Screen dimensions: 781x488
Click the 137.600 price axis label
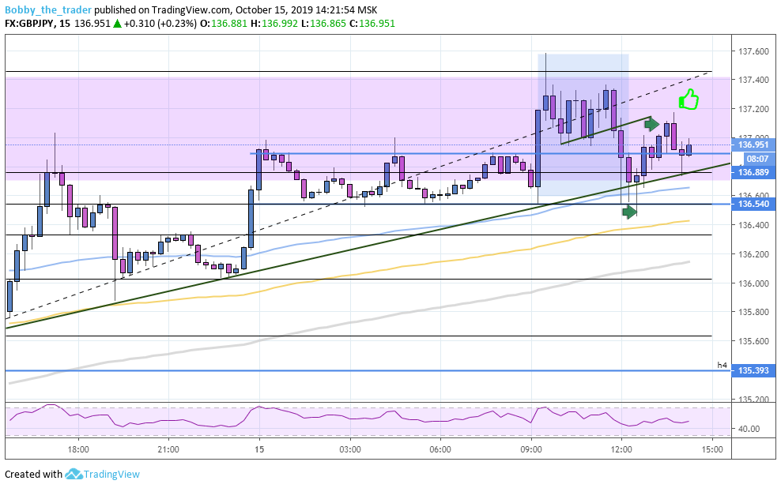pos(753,51)
